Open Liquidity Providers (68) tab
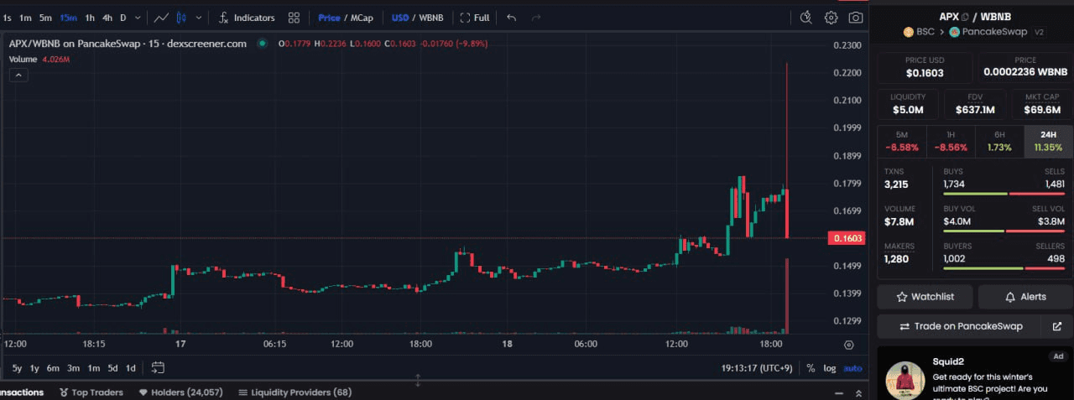 tap(295, 392)
